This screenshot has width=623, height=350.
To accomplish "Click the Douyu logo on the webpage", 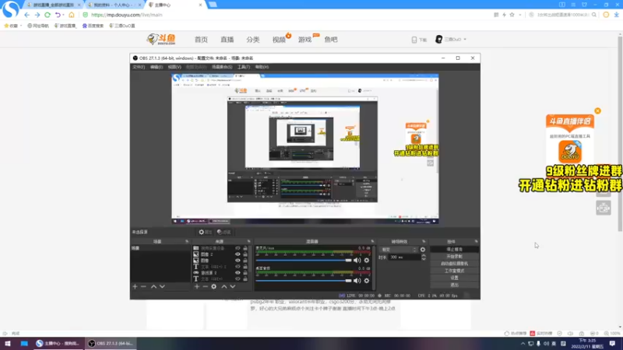I will [161, 40].
